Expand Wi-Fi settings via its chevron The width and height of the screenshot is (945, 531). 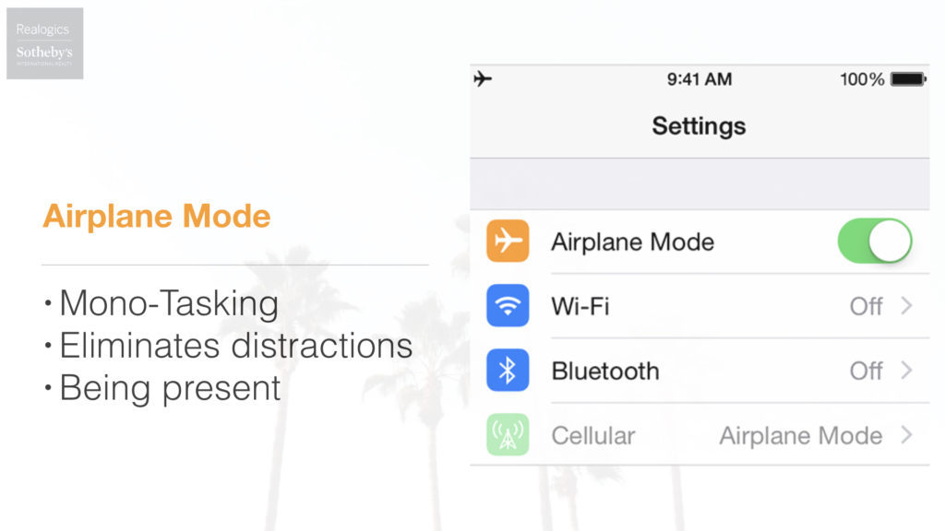906,306
